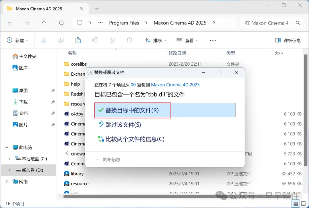309x208 pixels.
Task: Toggle the Details pane (详细信息) button
Action: pos(288,40)
